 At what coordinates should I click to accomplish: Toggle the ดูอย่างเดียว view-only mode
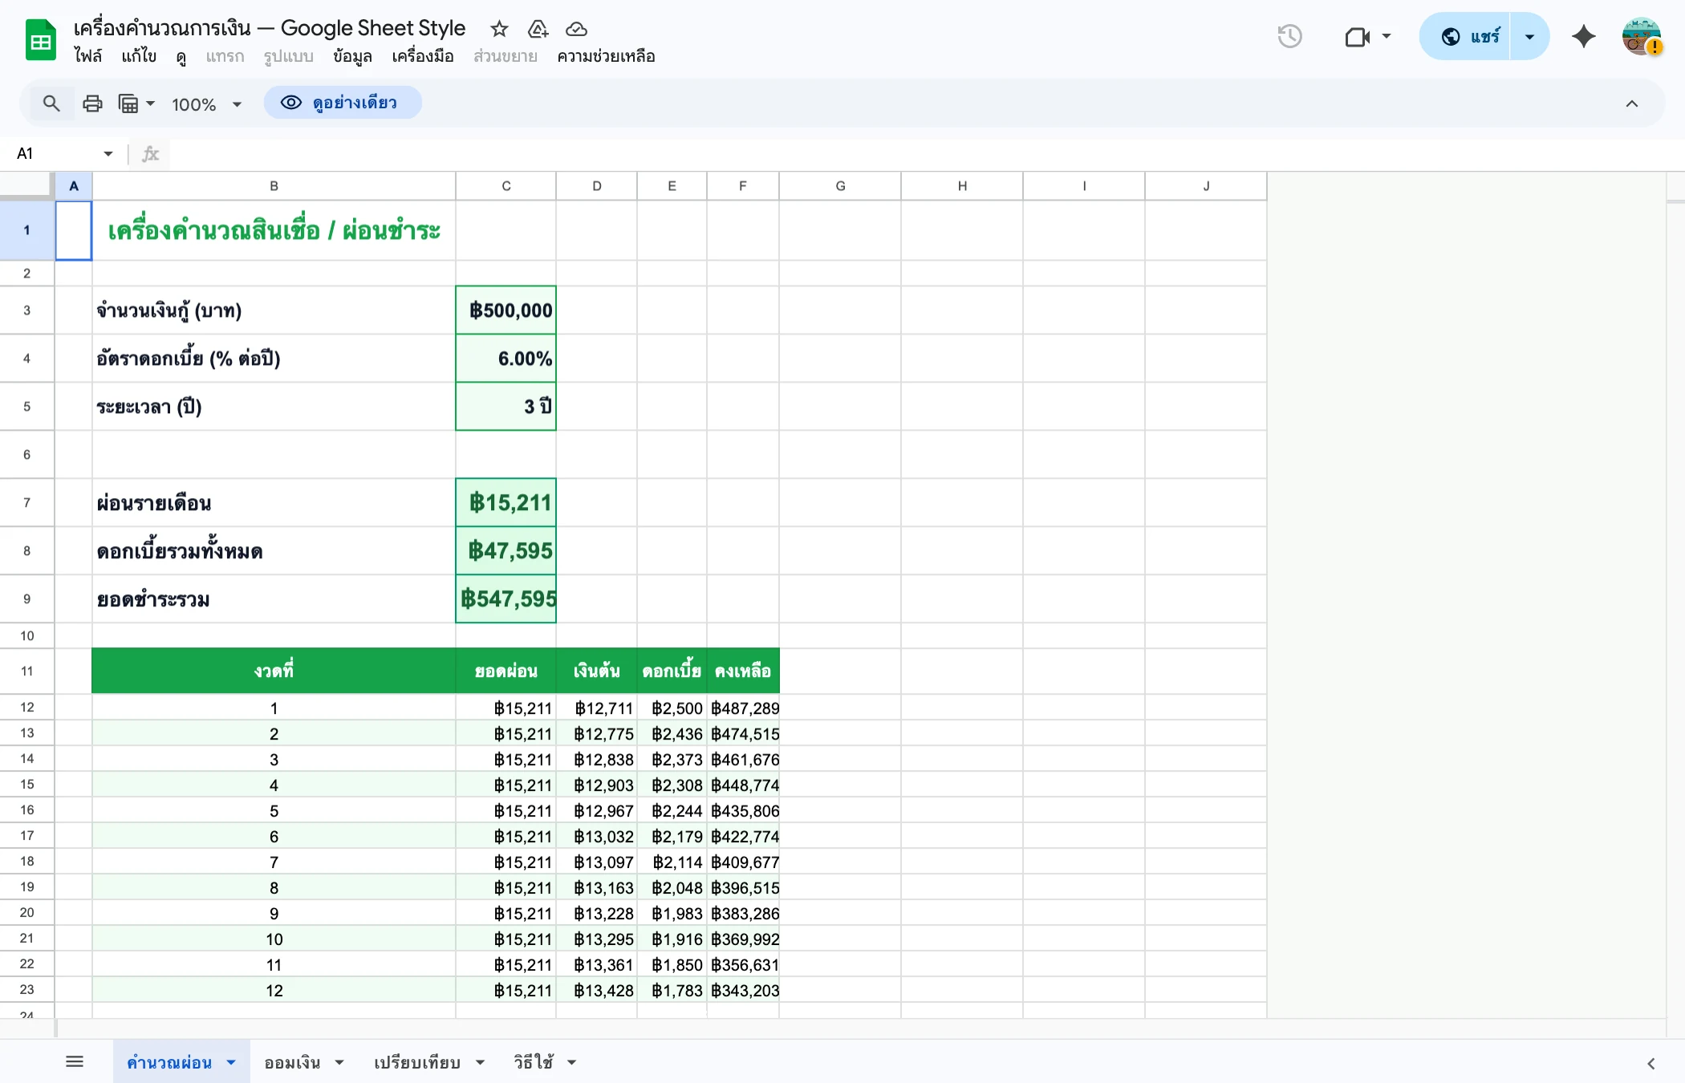point(343,103)
